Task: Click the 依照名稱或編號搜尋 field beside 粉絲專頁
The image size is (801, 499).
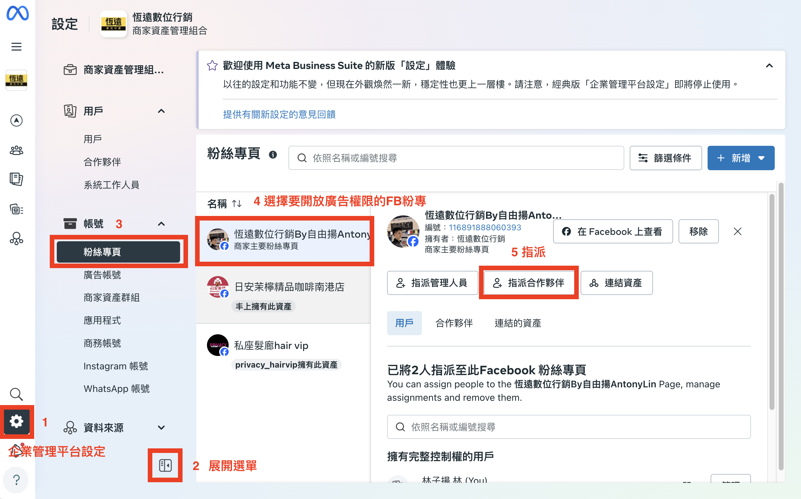Action: (456, 158)
